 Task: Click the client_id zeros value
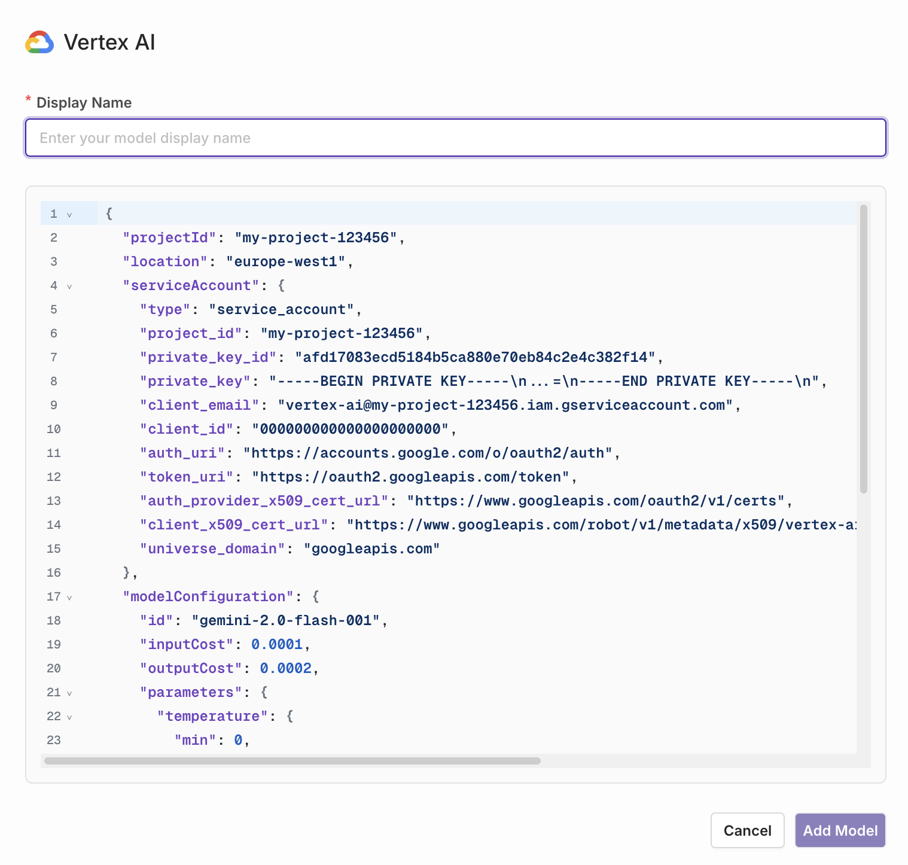[350, 429]
